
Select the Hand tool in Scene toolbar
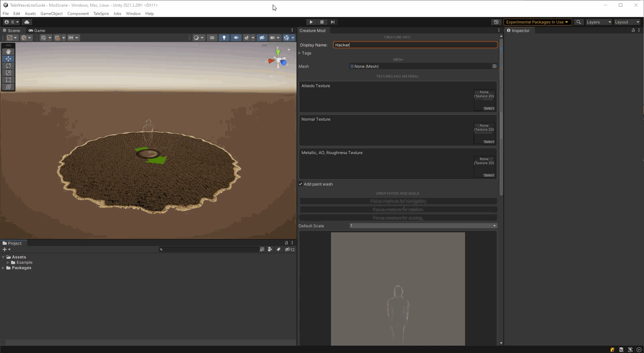tap(8, 52)
